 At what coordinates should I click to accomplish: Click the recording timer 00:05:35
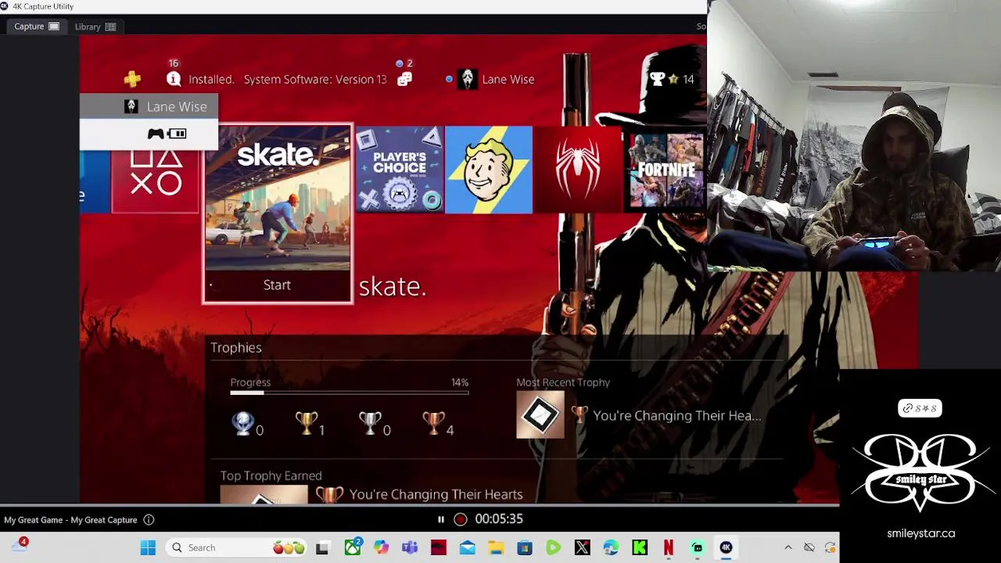(x=499, y=519)
